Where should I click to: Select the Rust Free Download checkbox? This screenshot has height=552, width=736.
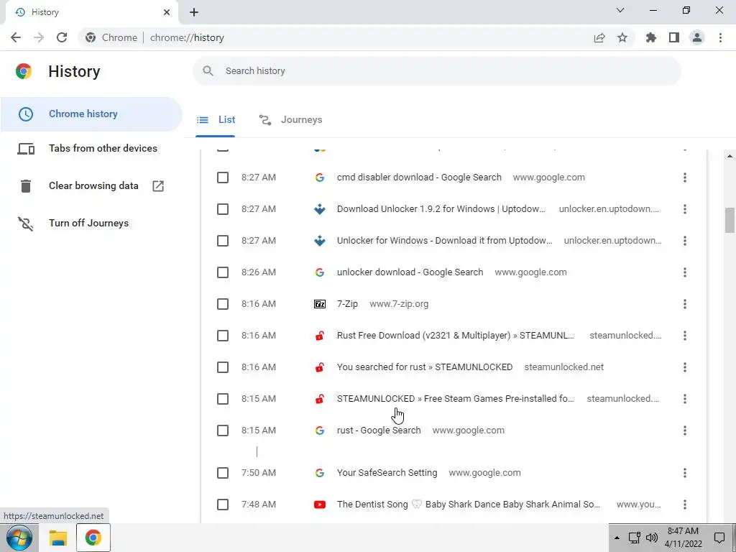coord(223,336)
